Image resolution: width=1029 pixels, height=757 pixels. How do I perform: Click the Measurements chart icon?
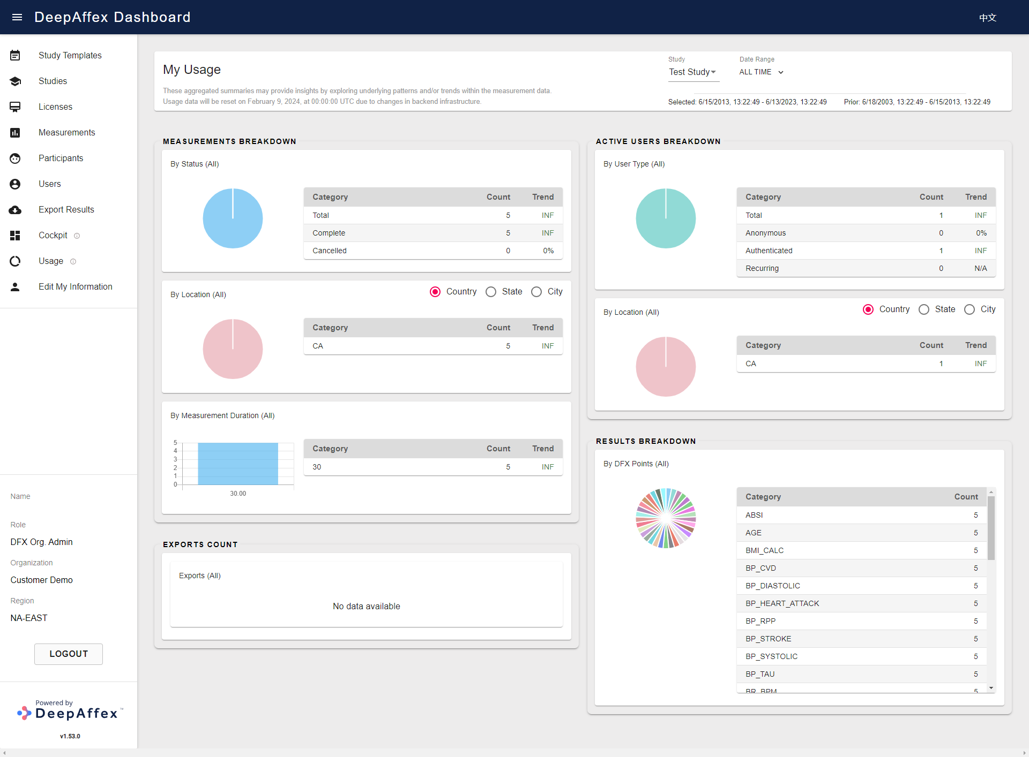click(x=15, y=132)
